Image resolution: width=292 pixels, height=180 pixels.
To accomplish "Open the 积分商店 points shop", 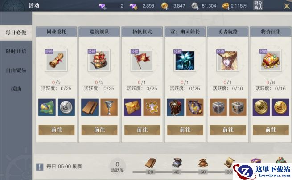I will (x=258, y=5).
